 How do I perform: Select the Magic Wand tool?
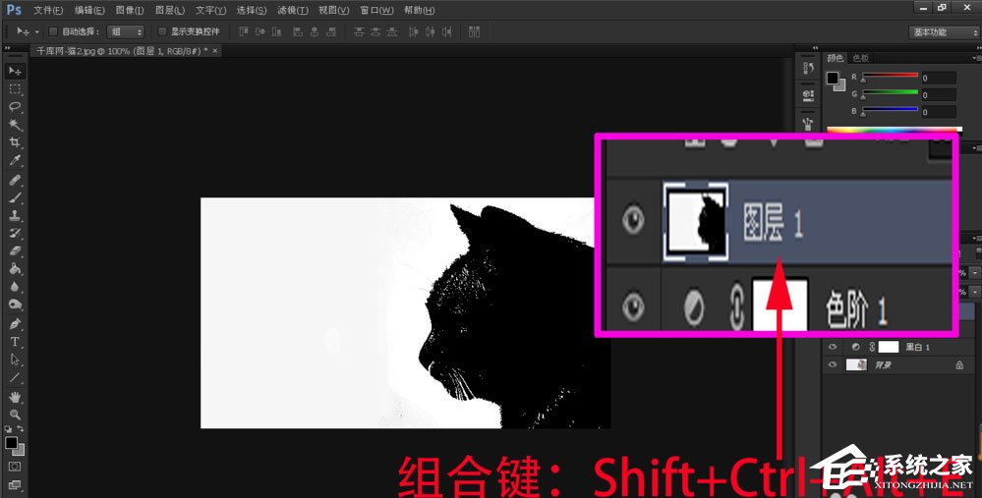point(15,124)
